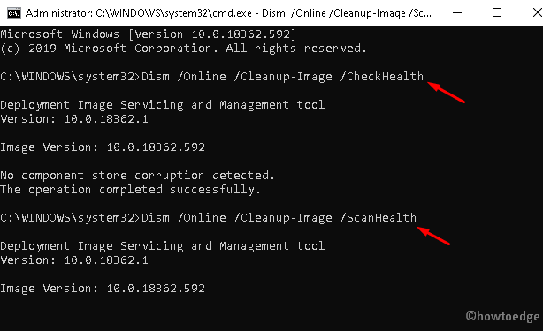Click second 'Deployment Image Servicing and Management tool' line

coord(163,246)
